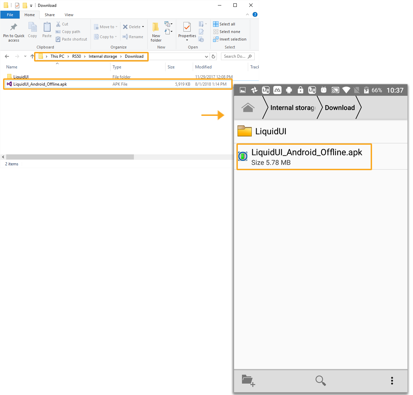Collapse the ribbon with the chevron
The width and height of the screenshot is (413, 395).
(x=247, y=14)
